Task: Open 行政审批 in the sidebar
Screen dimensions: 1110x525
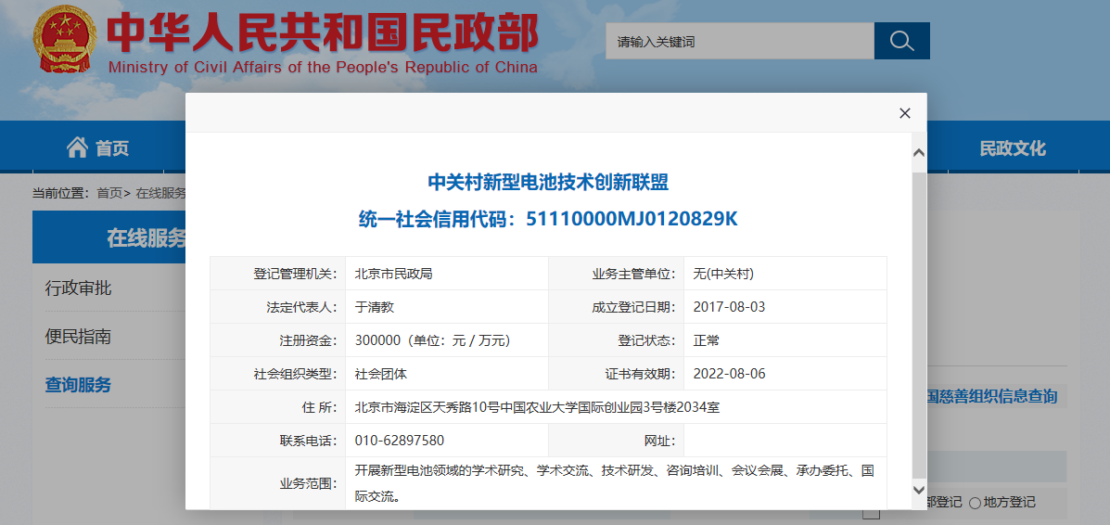Action: (78, 288)
